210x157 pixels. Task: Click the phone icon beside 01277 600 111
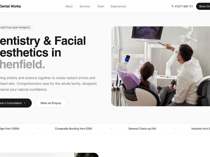pyautogui.click(x=172, y=6)
